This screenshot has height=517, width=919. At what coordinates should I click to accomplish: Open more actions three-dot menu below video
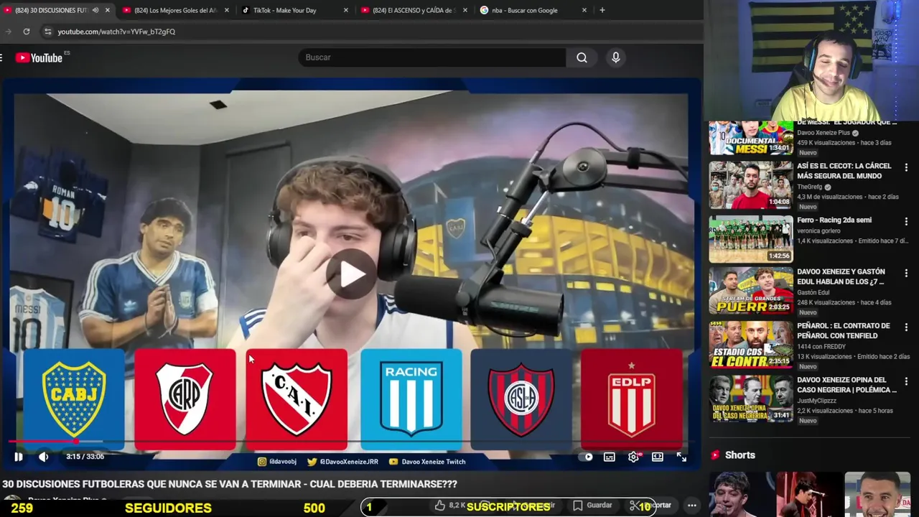(x=691, y=506)
